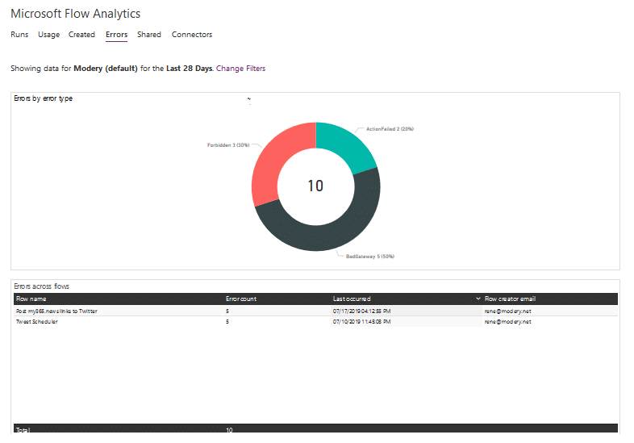Switch to the Usage tab
Viewport: 634px width, 443px height.
49,35
